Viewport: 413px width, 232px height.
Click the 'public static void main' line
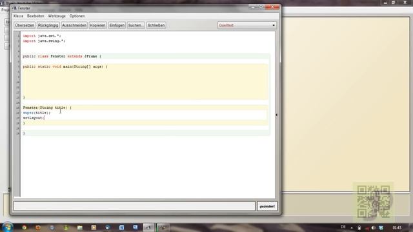(65, 66)
